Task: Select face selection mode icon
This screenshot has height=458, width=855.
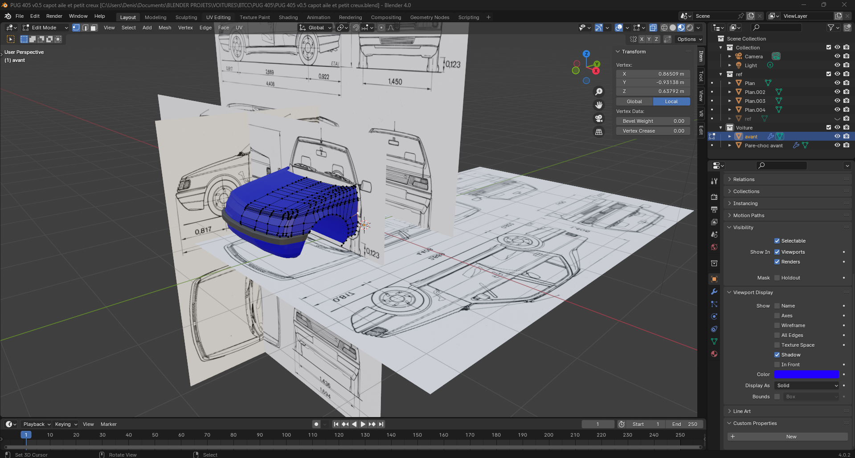Action: [x=94, y=28]
